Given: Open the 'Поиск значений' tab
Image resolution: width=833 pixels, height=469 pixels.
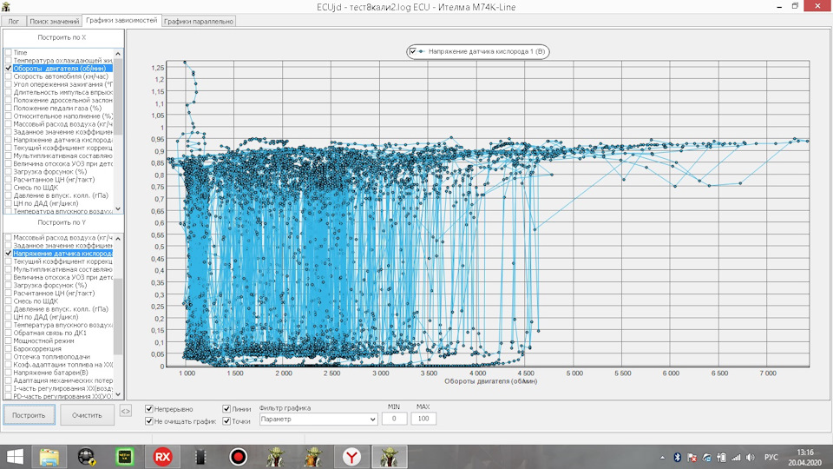Looking at the screenshot, I should pyautogui.click(x=54, y=20).
